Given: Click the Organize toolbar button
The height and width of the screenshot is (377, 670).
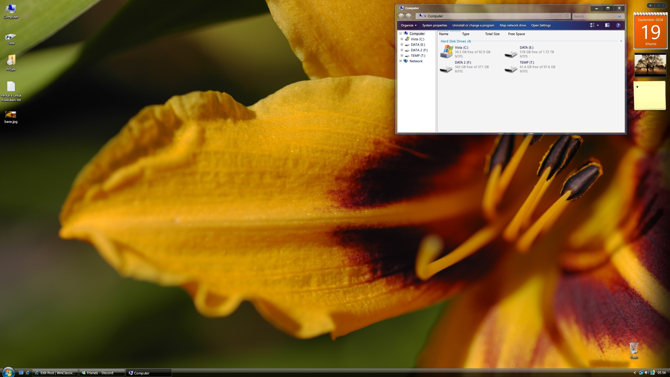Looking at the screenshot, I should 408,25.
